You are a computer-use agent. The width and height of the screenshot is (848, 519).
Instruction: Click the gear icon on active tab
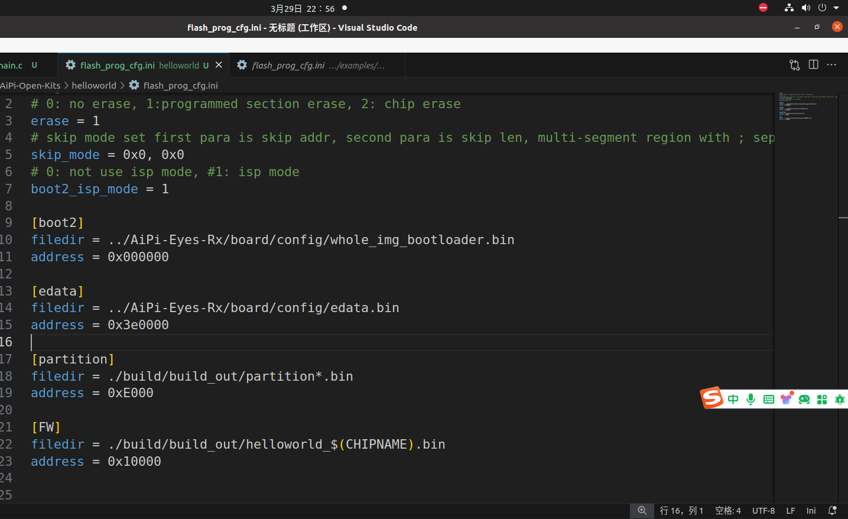click(70, 65)
